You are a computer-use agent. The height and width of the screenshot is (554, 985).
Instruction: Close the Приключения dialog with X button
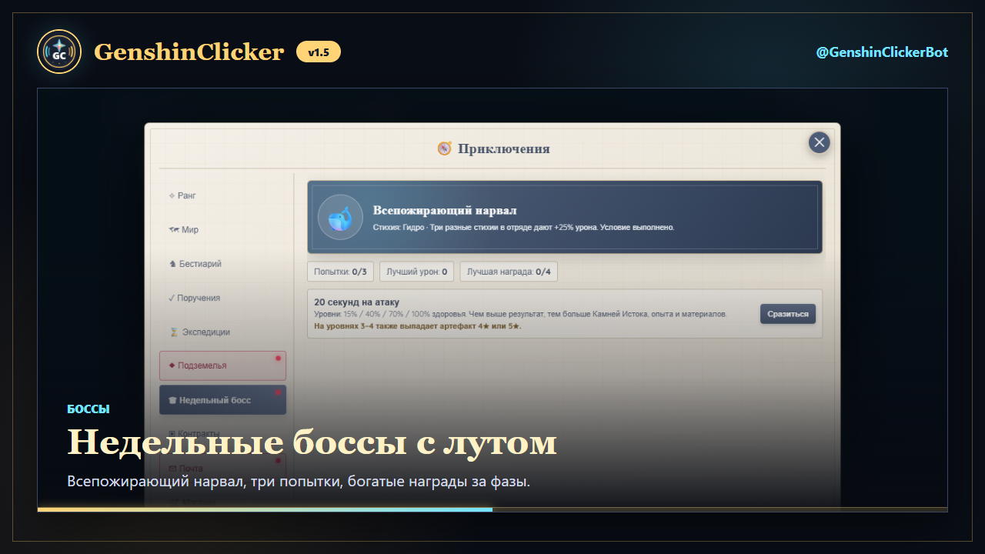[x=819, y=142]
